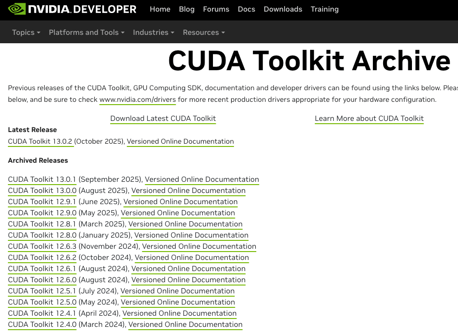The height and width of the screenshot is (332, 458).
Task: View Versioned Online Documentation for 12.8.0
Action: pos(191,235)
